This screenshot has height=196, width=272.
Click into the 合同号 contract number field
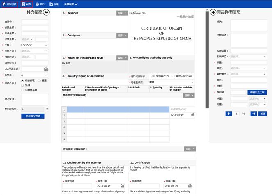click(35, 22)
